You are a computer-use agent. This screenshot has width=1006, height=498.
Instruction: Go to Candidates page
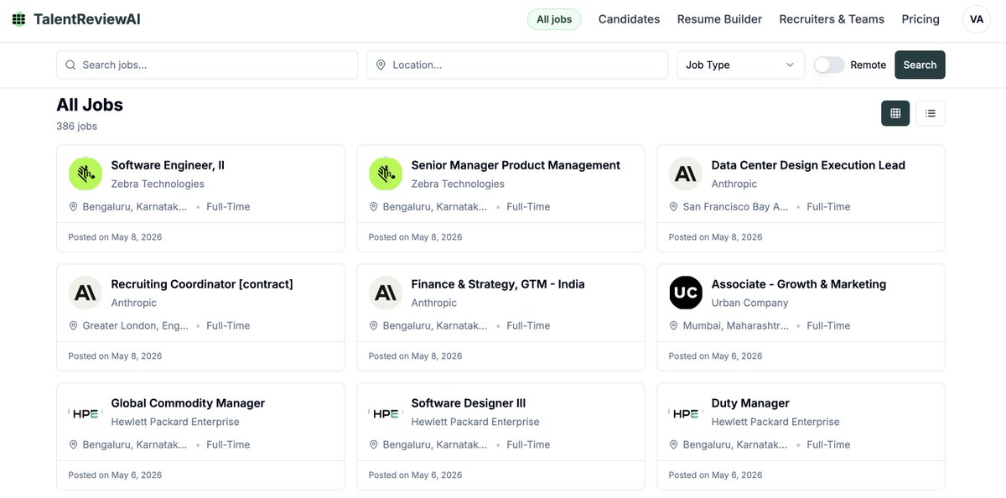tap(629, 19)
